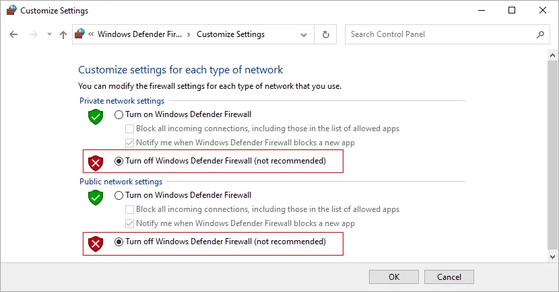Click in the Search Control Panel field

point(440,34)
